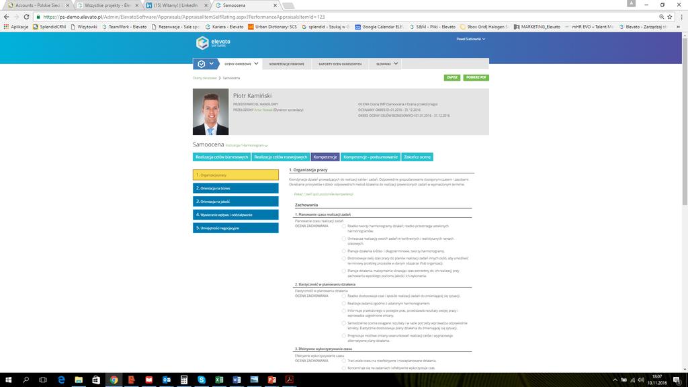Select 'Umieszcza realizację swoich zadań' radio option

pos(344,239)
